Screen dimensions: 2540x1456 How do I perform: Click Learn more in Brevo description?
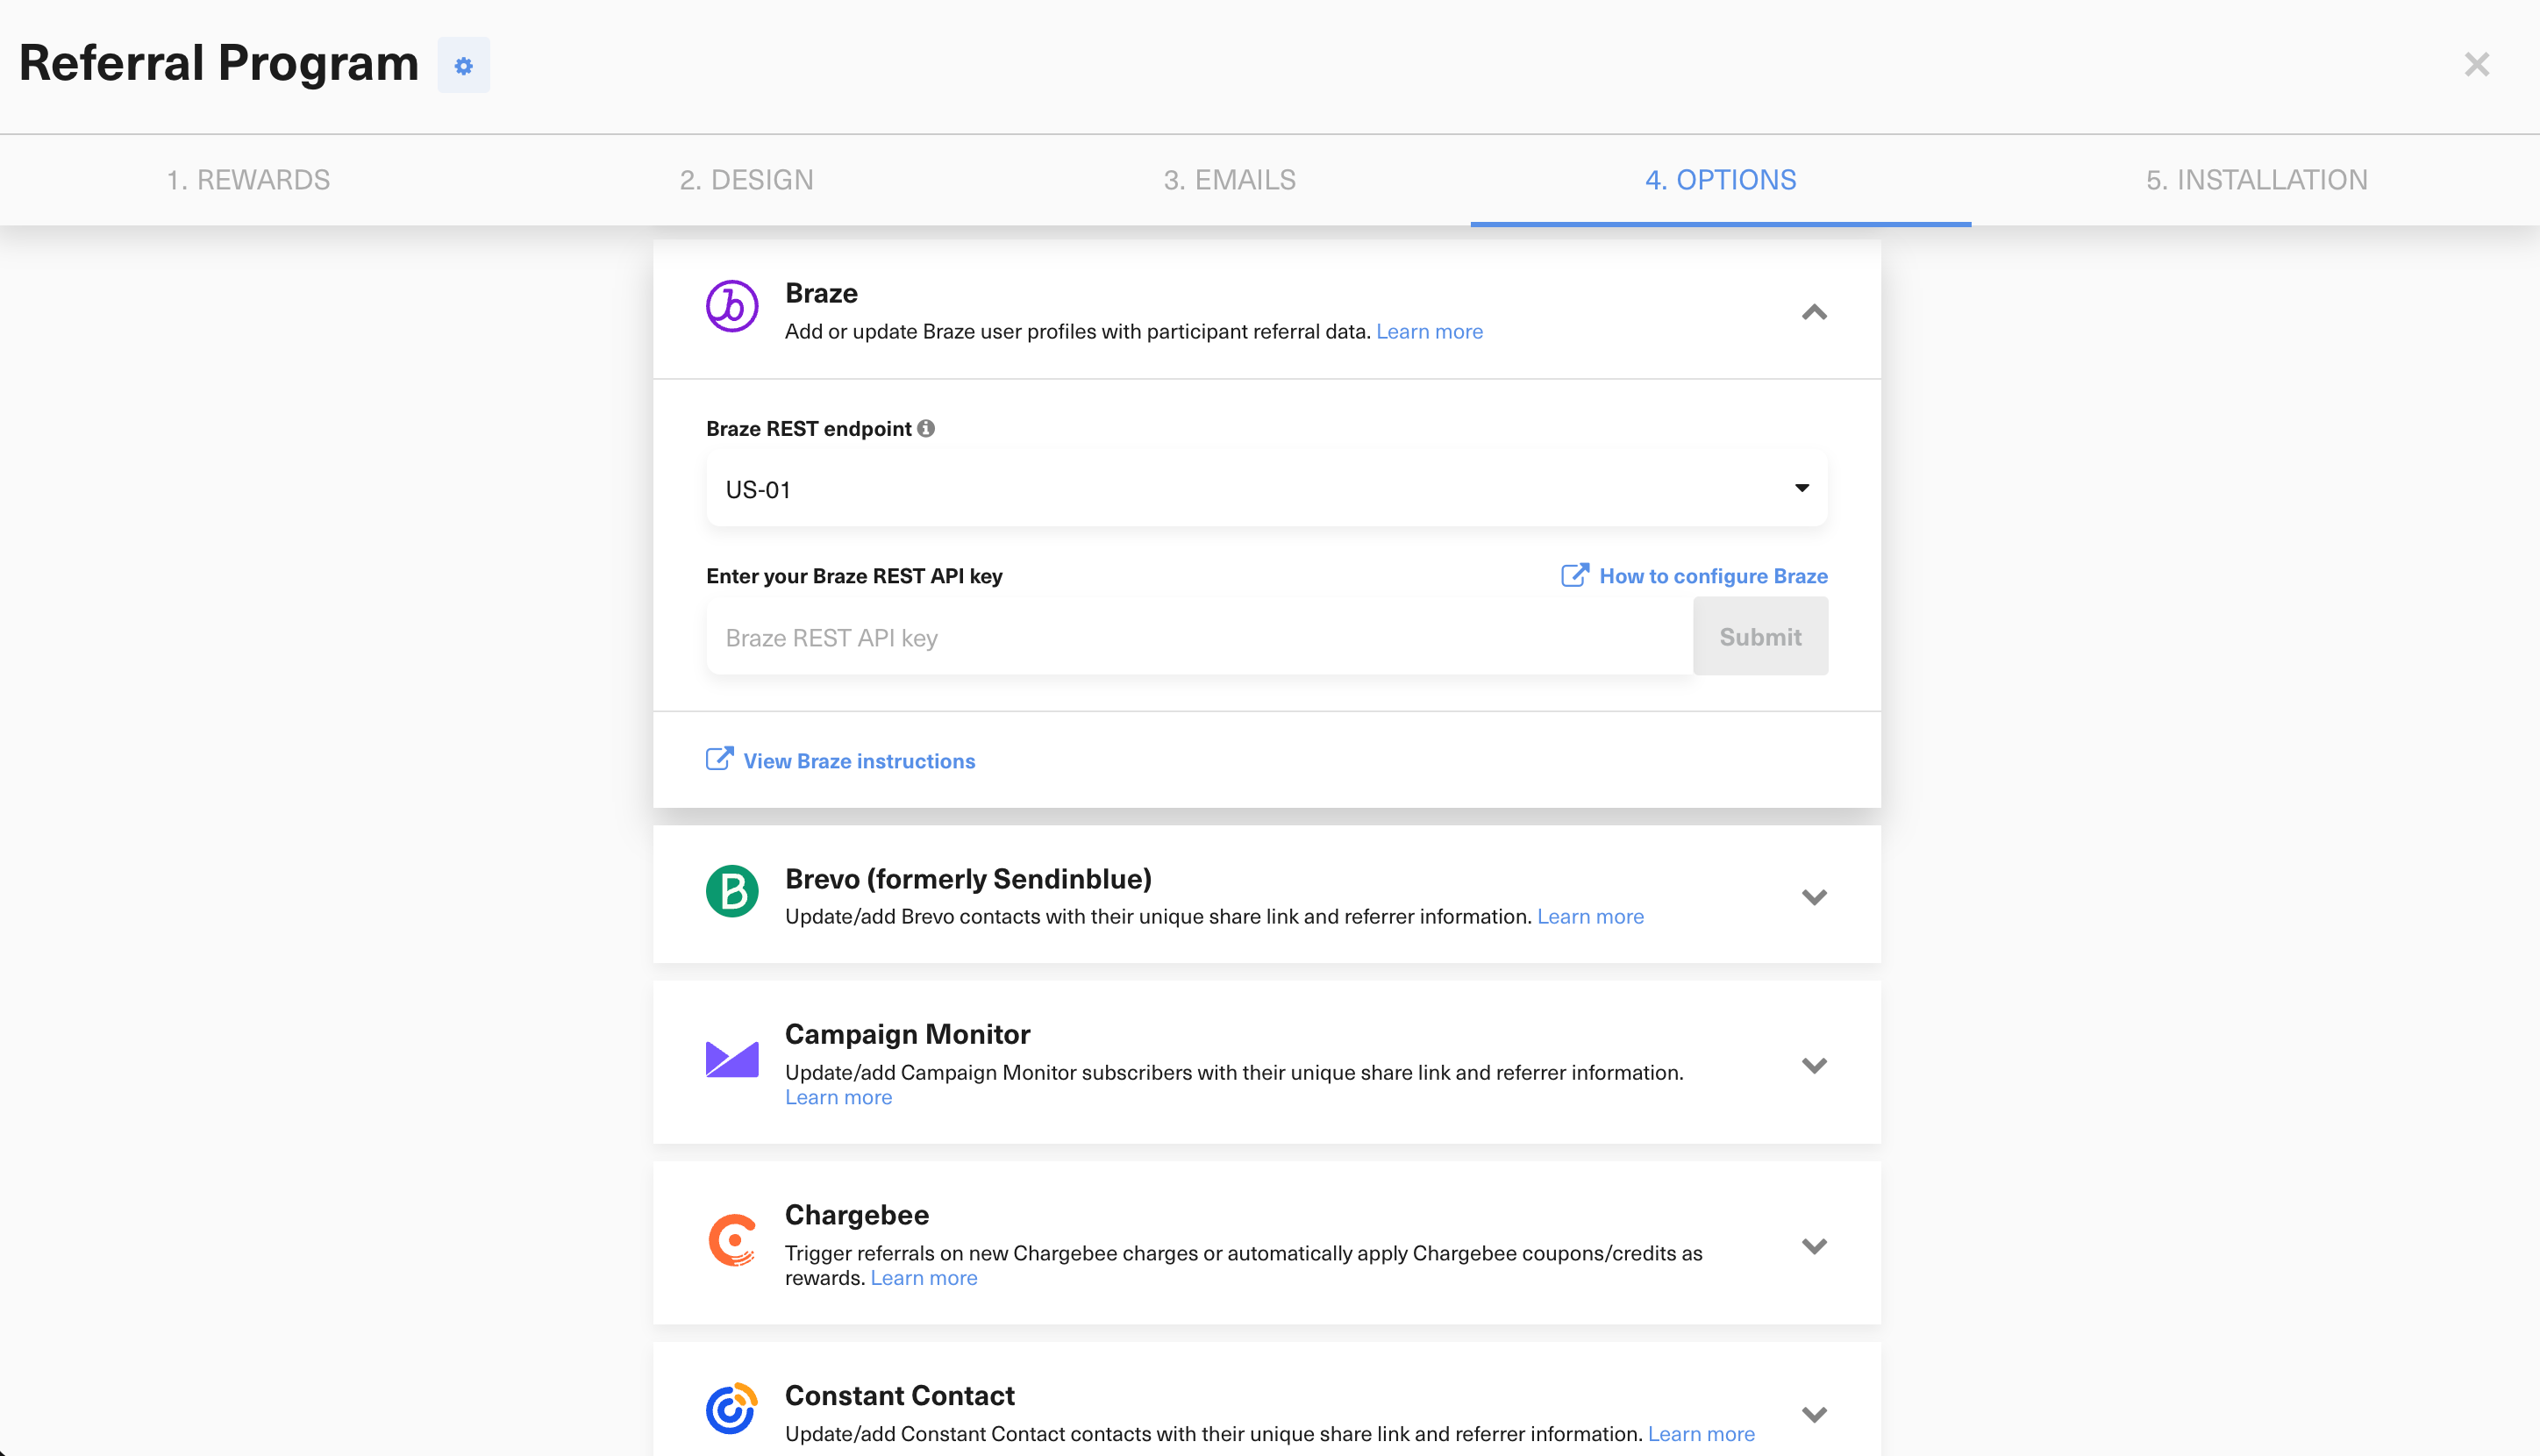pos(1590,916)
